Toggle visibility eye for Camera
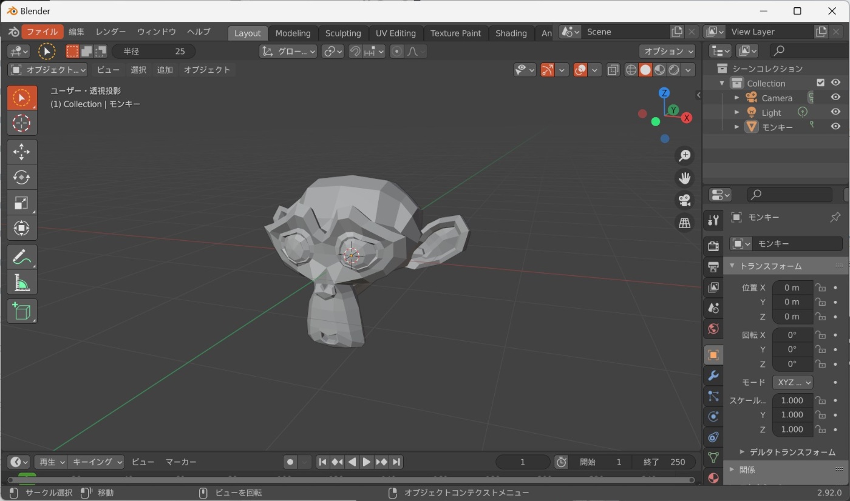This screenshot has height=501, width=850. [836, 98]
